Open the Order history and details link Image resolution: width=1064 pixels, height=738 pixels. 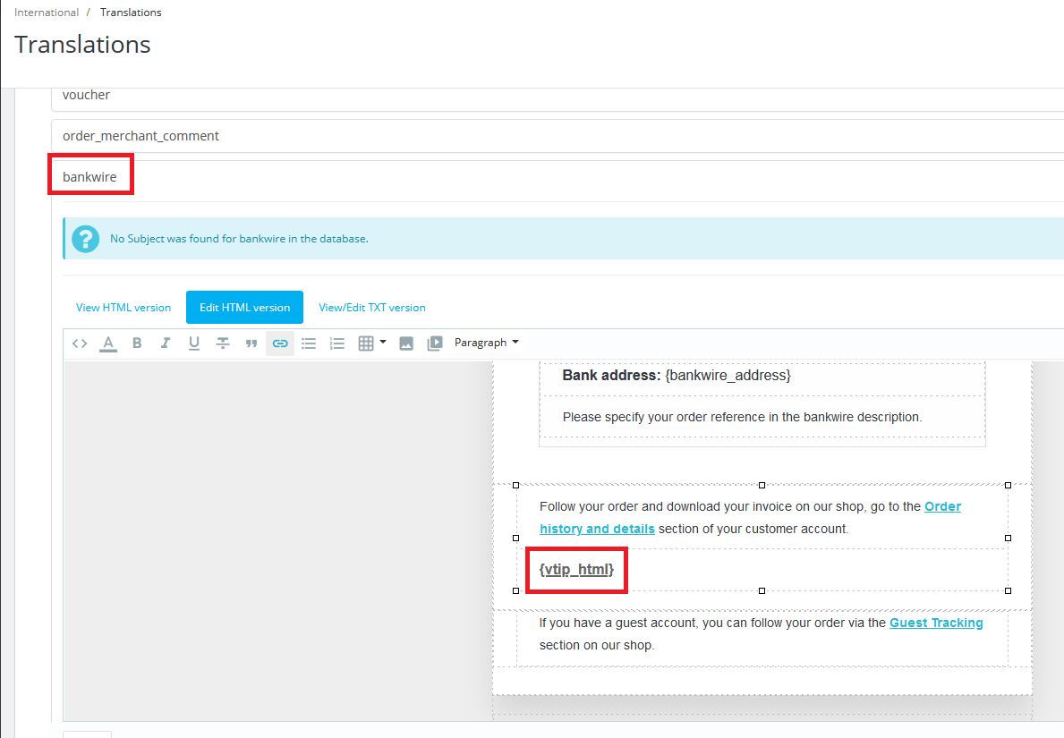coord(750,518)
